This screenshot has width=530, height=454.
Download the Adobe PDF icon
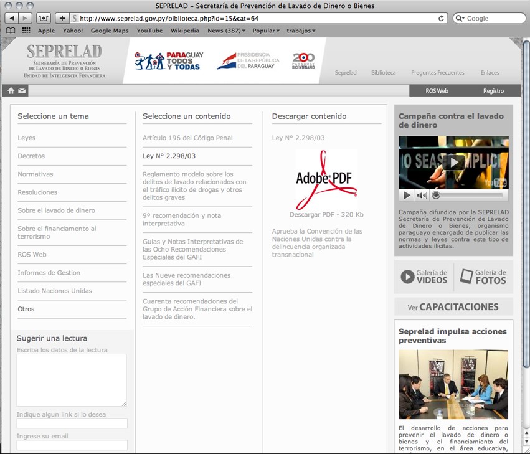point(326,180)
